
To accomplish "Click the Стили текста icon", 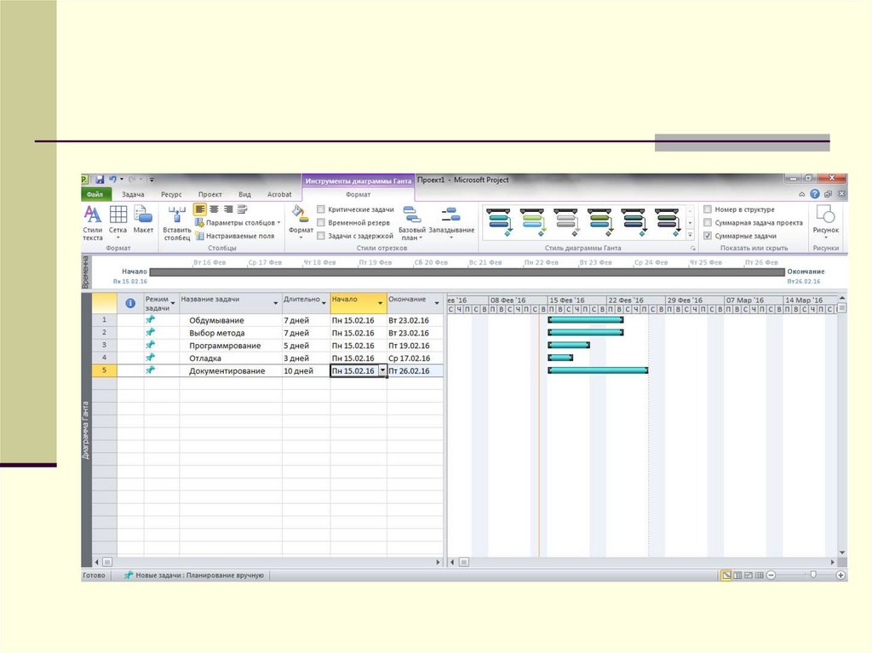I will pyautogui.click(x=92, y=216).
